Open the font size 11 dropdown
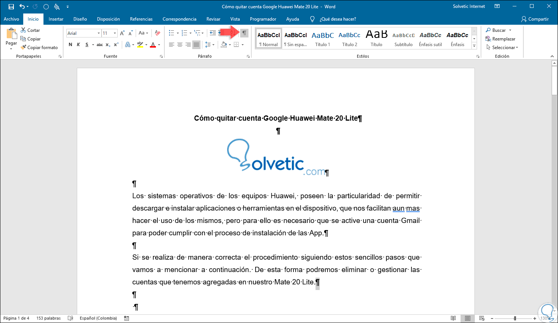The height and width of the screenshot is (323, 558). pos(115,33)
